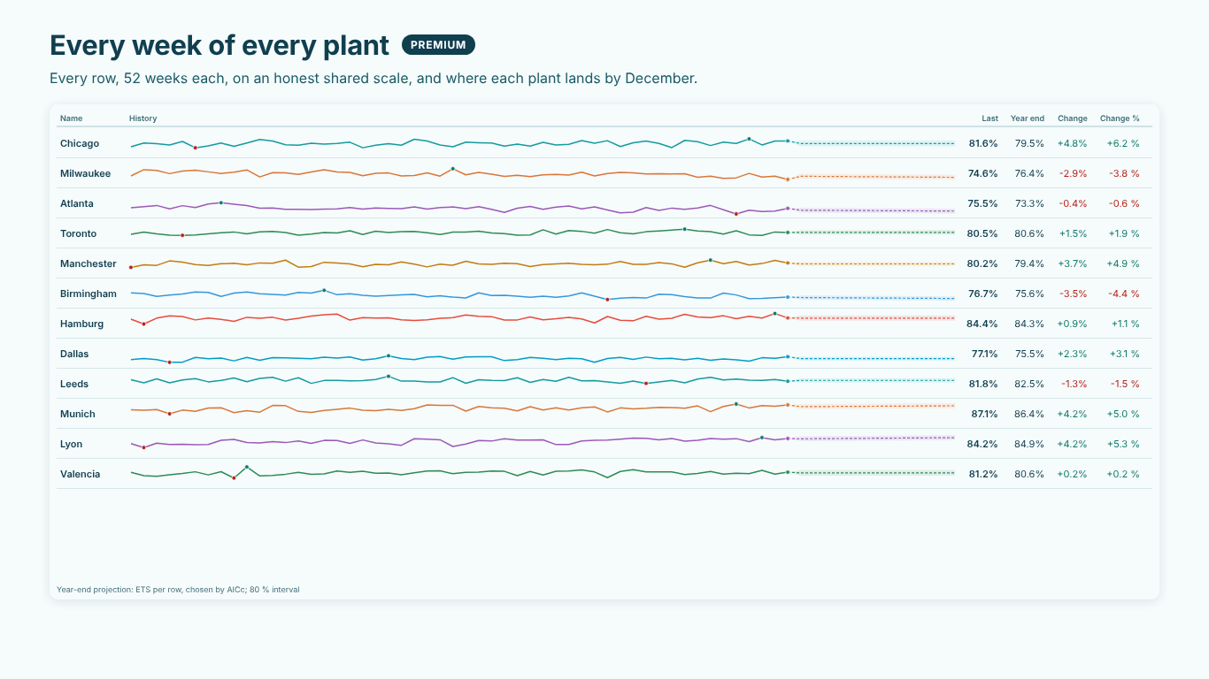Click the Lyon plant name

(x=72, y=444)
